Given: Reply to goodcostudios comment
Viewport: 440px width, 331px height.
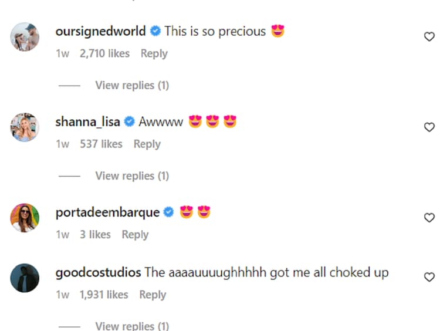Looking at the screenshot, I should pos(153,295).
